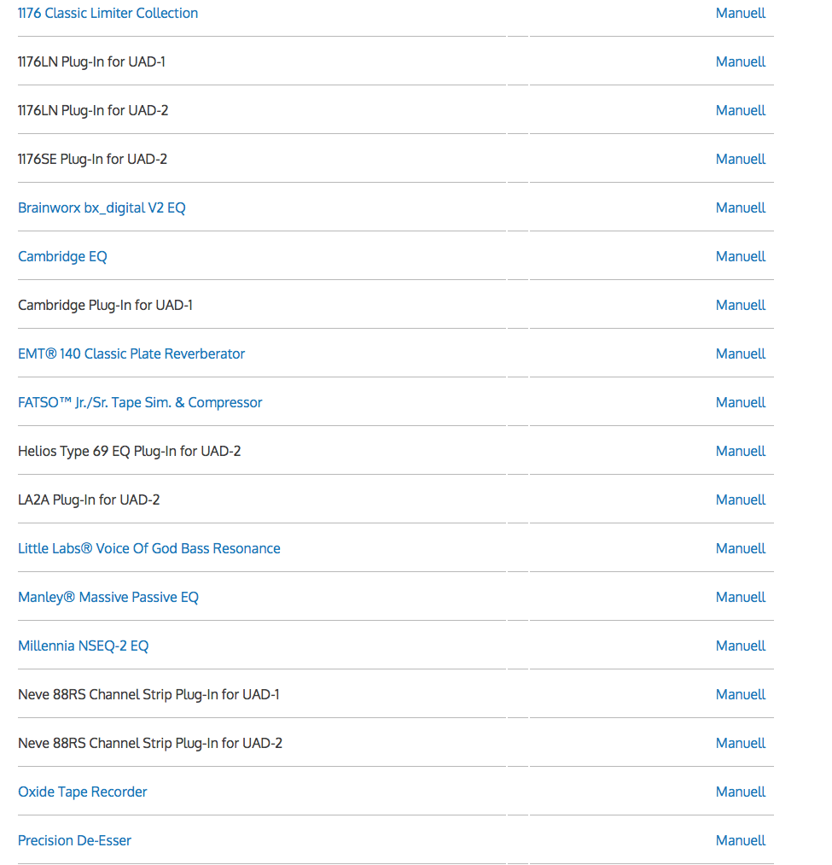Open Manuell for 1176LN Plug-In for UAD-1
The height and width of the screenshot is (865, 832).
pos(740,61)
